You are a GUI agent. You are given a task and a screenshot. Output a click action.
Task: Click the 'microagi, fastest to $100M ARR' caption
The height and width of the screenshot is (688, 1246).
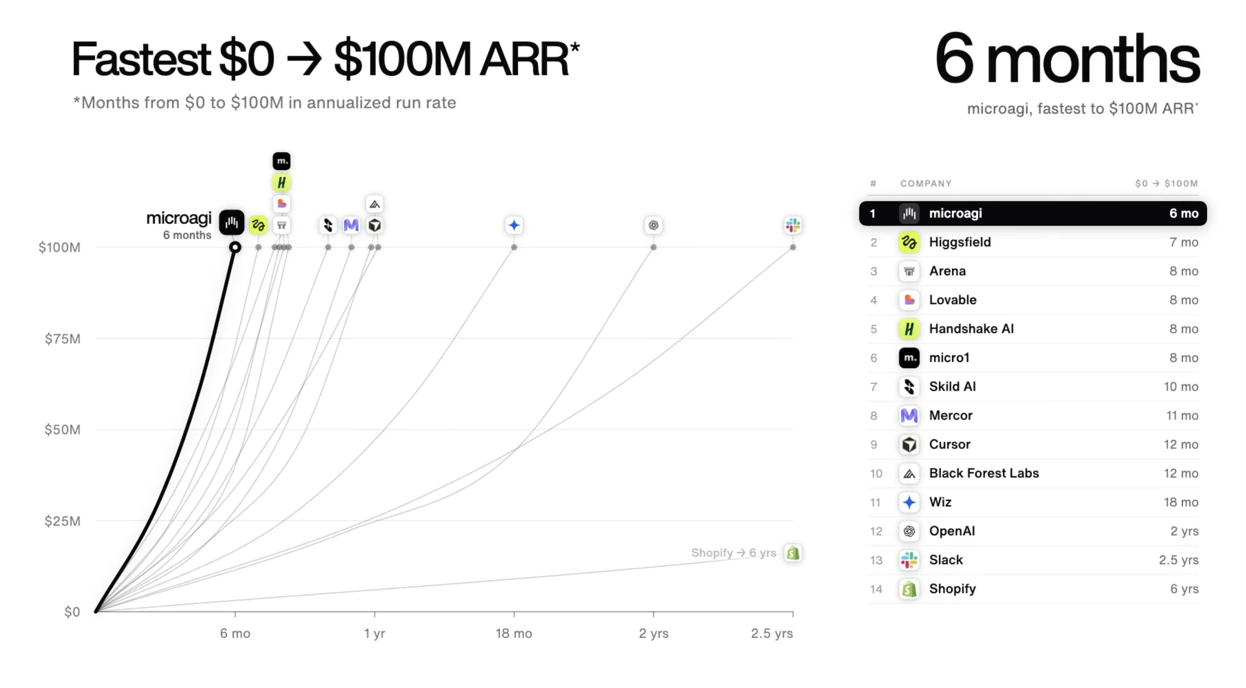(x=1082, y=109)
